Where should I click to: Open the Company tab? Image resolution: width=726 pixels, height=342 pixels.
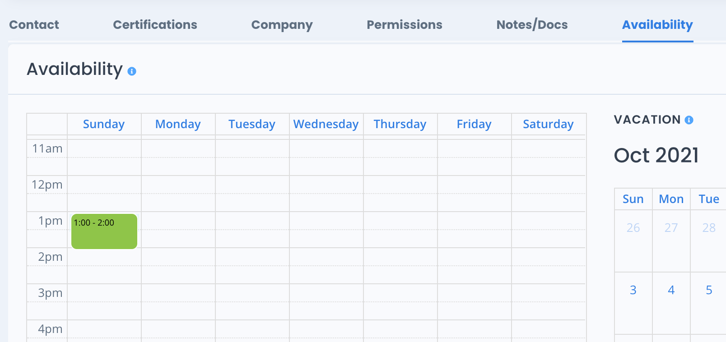pyautogui.click(x=282, y=25)
